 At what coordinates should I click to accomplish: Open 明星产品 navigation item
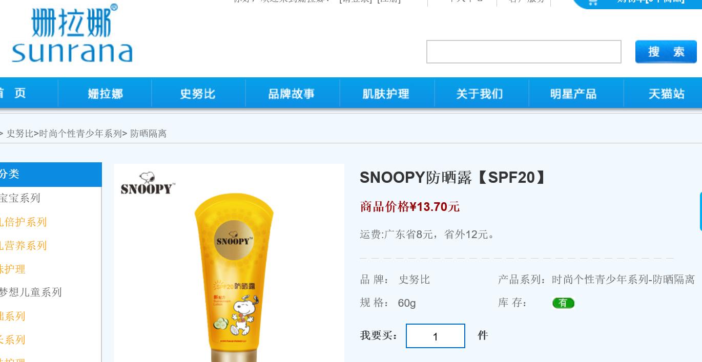pyautogui.click(x=573, y=94)
